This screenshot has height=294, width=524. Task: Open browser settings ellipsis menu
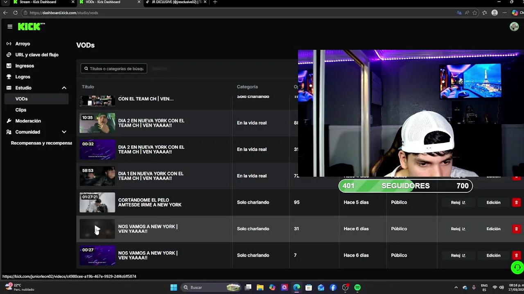coord(504,13)
